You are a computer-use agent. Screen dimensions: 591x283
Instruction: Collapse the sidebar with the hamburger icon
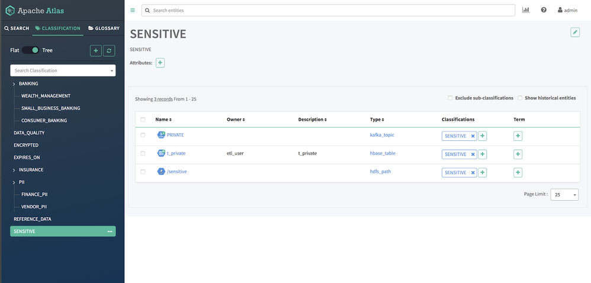[x=133, y=10]
